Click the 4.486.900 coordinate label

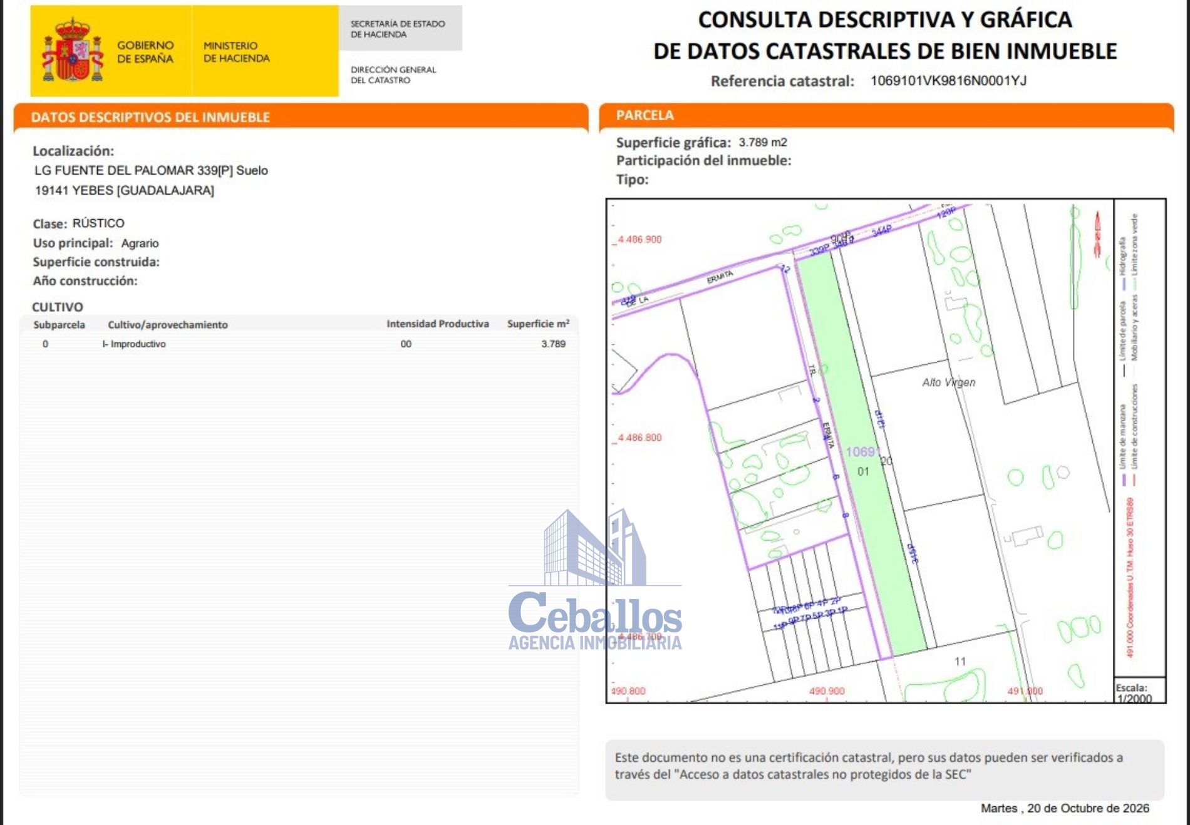point(639,239)
